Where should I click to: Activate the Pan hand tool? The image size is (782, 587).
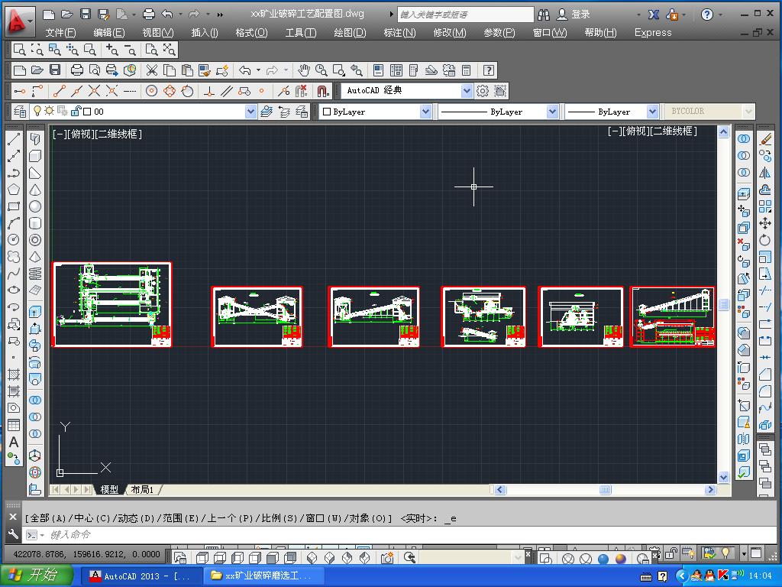[304, 70]
